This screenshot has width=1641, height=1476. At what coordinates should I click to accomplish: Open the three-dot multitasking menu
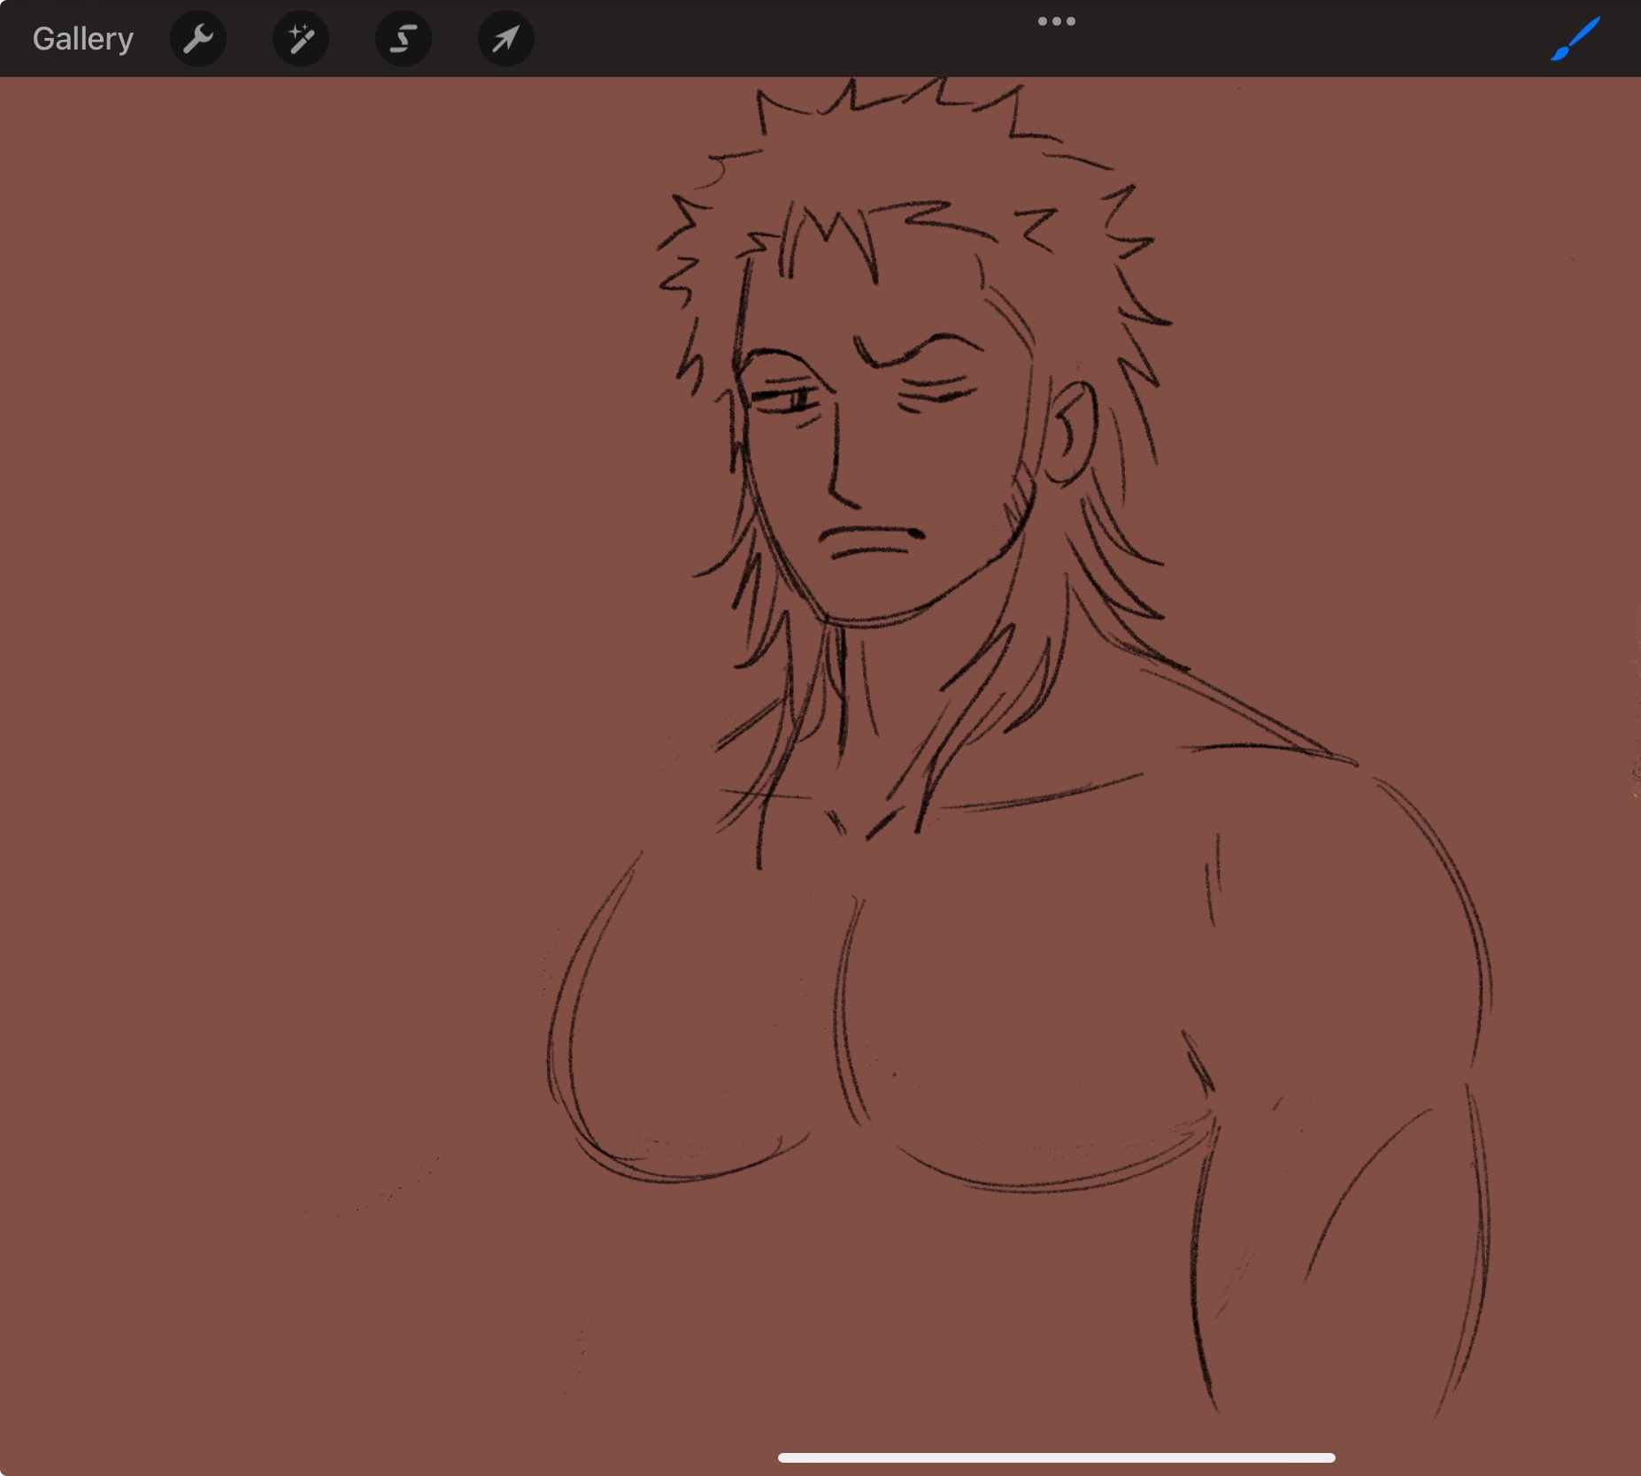click(x=1056, y=21)
